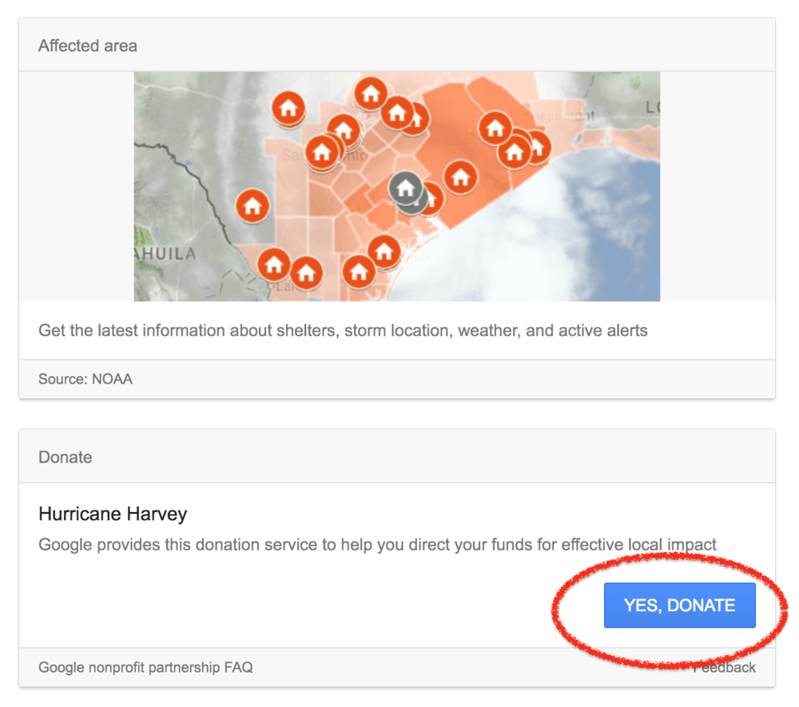
Task: Select the northwestern-most shelter marker
Action: pyautogui.click(x=288, y=106)
